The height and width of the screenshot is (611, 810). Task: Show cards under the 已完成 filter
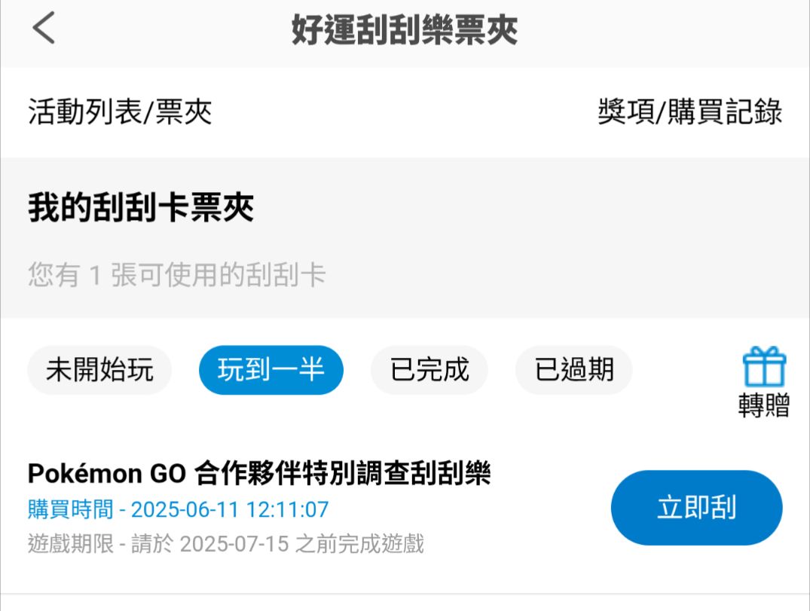coord(429,370)
